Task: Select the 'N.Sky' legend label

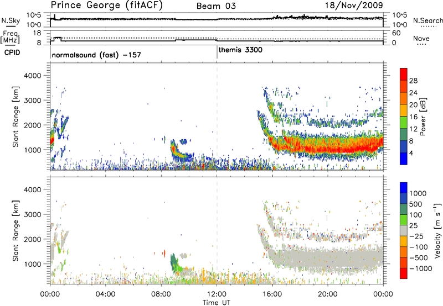Action: point(11,20)
